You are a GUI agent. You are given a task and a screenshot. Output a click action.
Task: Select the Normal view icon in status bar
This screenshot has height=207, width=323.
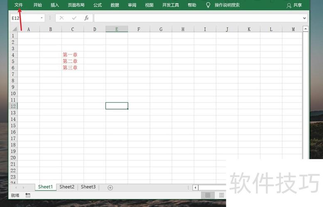click(x=208, y=195)
